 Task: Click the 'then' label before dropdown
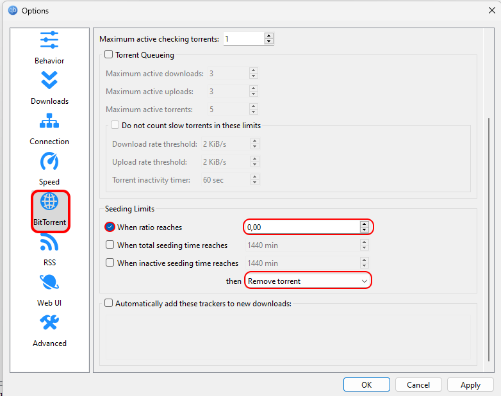(x=234, y=281)
